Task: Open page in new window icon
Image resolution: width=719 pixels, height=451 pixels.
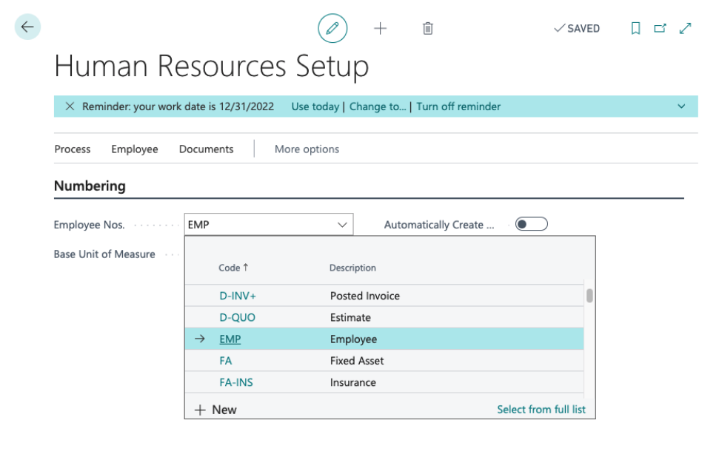Action: 660,28
